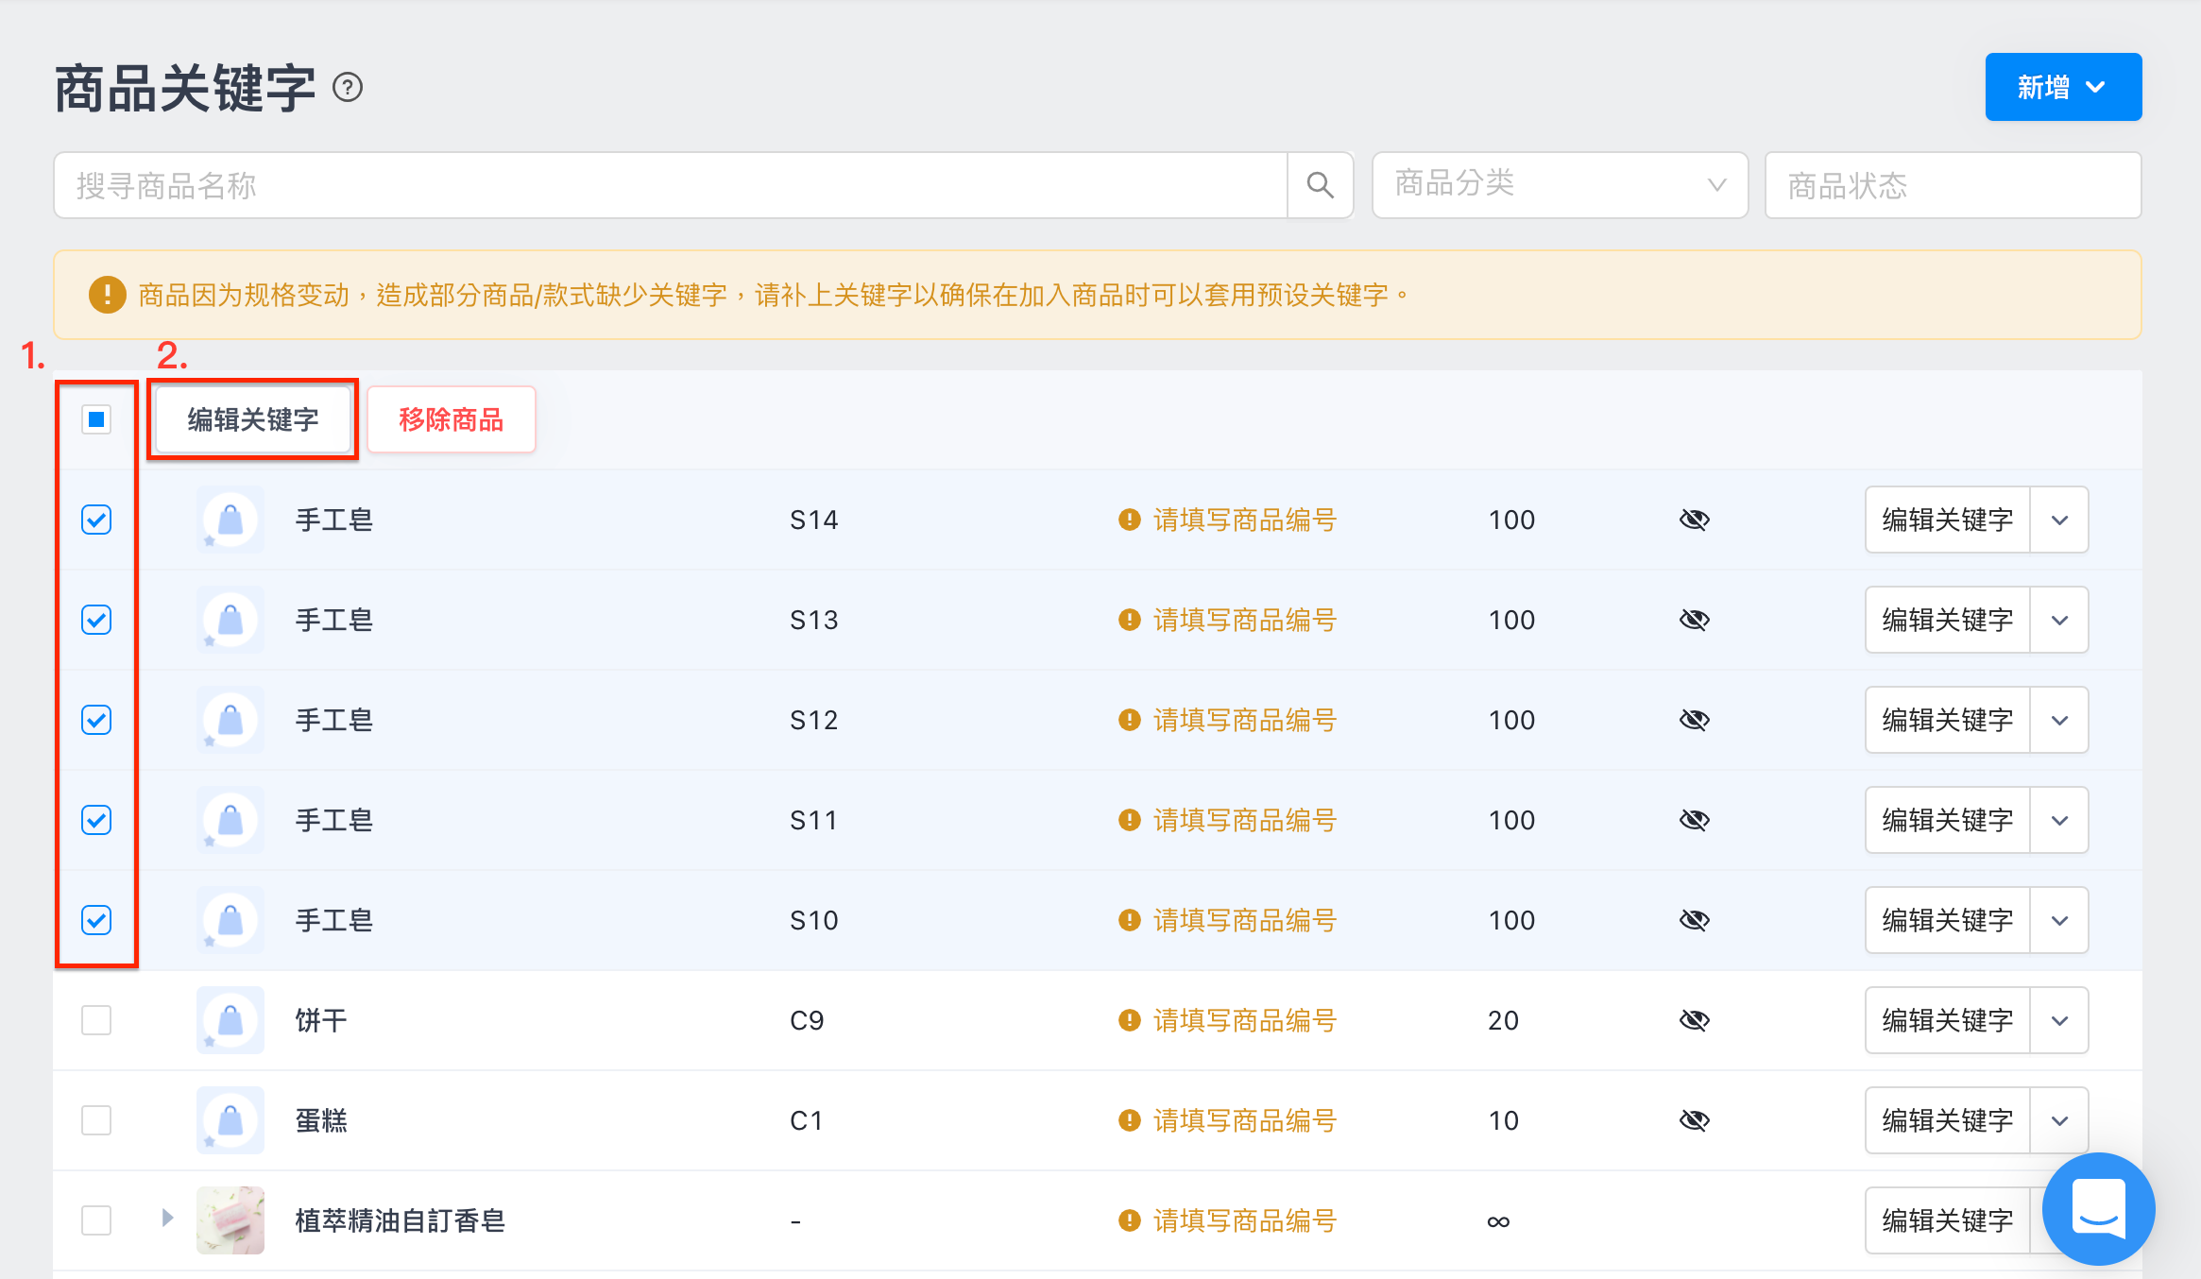
Task: Open the S13 row action dropdown arrow
Action: (2059, 620)
